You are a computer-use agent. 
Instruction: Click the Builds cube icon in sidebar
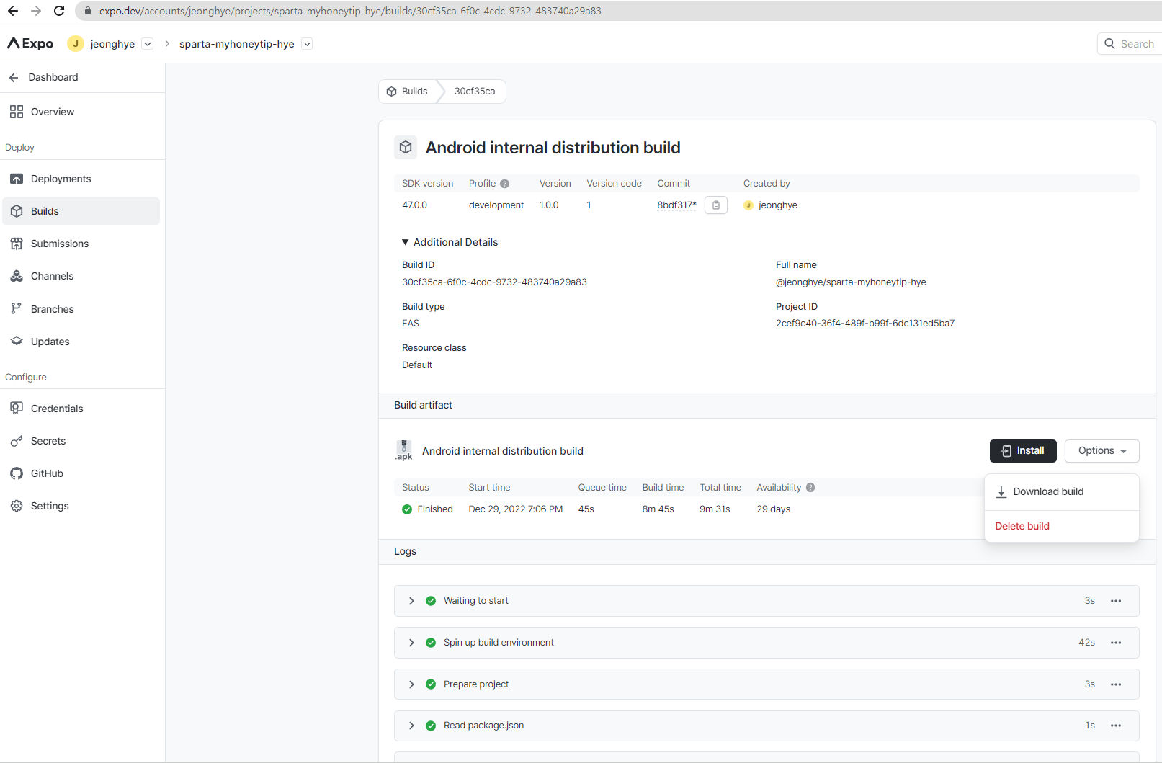[17, 211]
